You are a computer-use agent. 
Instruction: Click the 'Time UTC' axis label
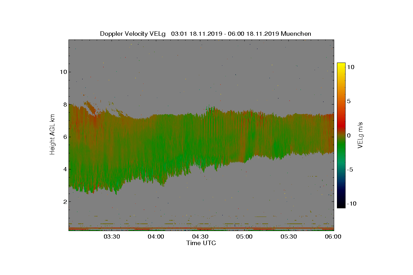pos(201,243)
